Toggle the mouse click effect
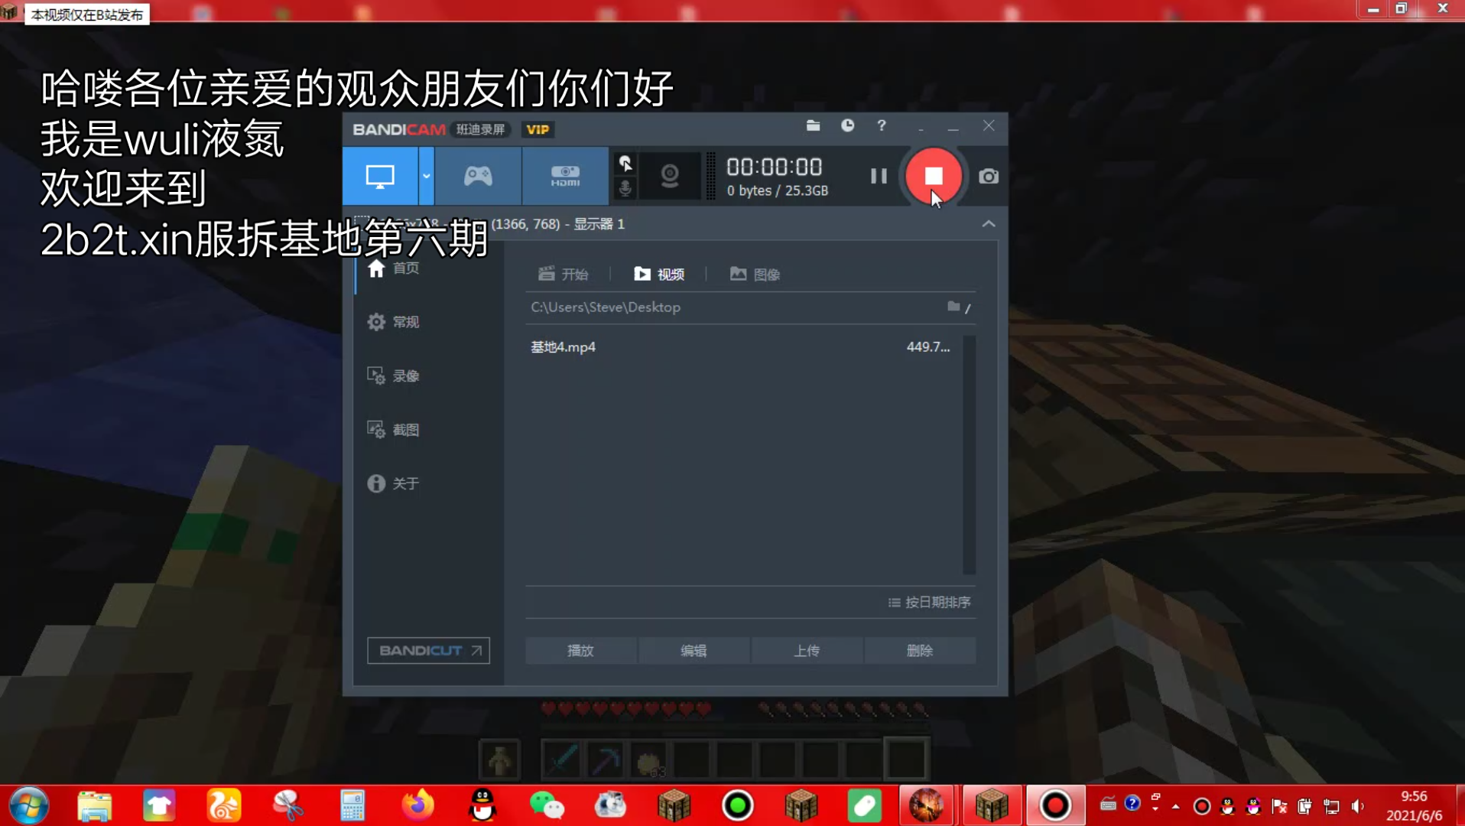Screen dimensions: 1465x826 (x=625, y=164)
